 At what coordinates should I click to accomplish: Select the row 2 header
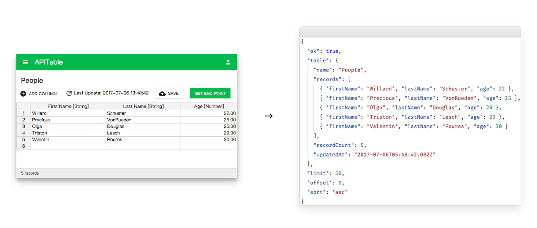tap(24, 120)
